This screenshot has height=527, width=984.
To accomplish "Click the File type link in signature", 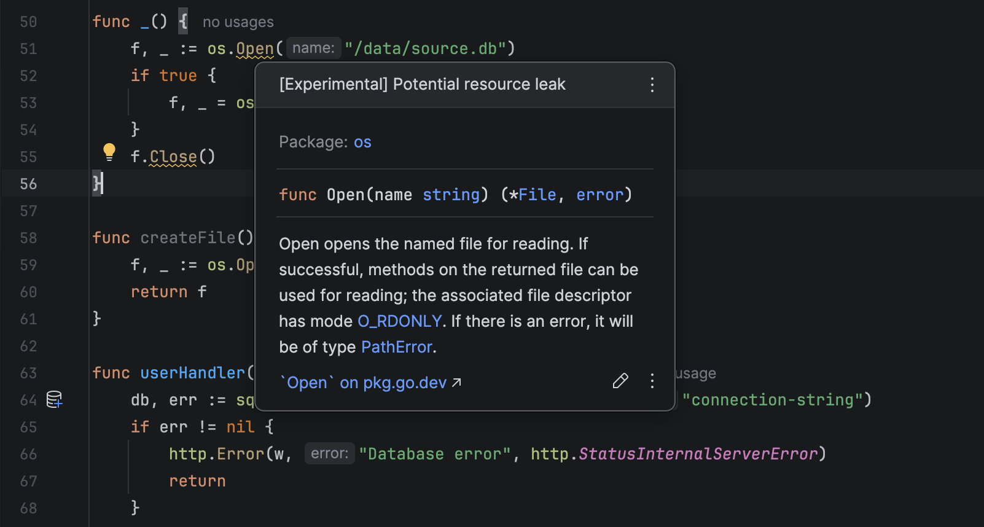I will [x=537, y=195].
